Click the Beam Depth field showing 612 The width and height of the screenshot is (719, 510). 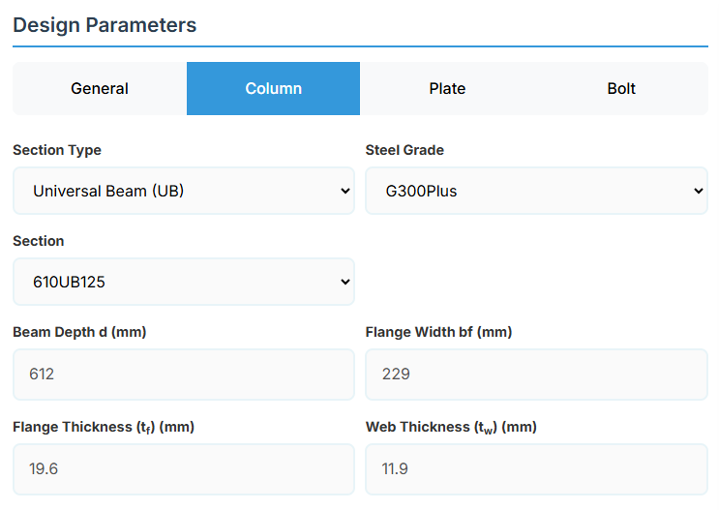tap(183, 374)
